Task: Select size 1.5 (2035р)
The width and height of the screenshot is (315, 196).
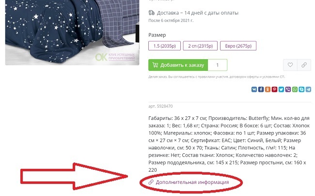Action: (x=165, y=46)
